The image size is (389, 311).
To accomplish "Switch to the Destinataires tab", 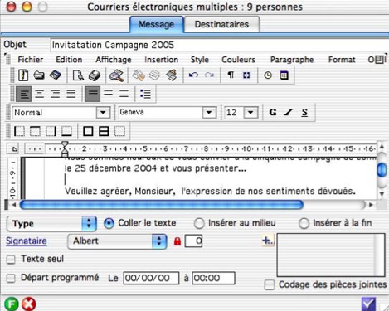I will click(221, 24).
